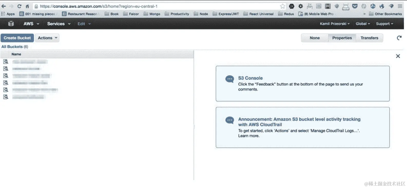
Task: Click the magnifier icon of the second bucket
Action: tap(6, 69)
